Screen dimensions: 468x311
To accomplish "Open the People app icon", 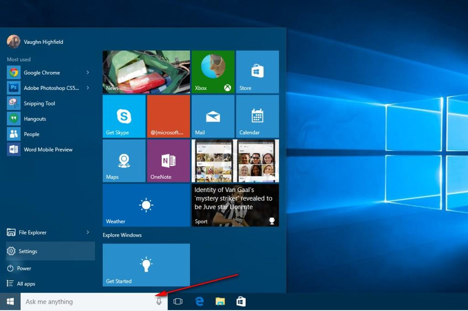I will coord(14,134).
